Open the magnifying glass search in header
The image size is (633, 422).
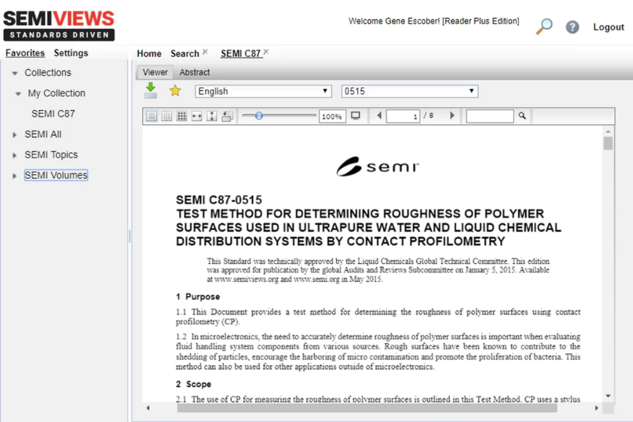point(544,27)
